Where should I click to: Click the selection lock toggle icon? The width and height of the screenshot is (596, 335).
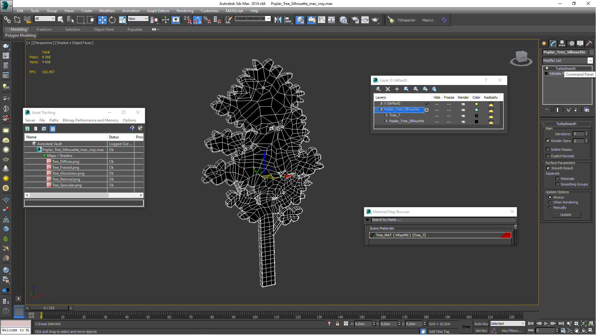pos(337,324)
